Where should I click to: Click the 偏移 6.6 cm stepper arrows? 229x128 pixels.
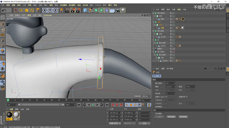175,87
